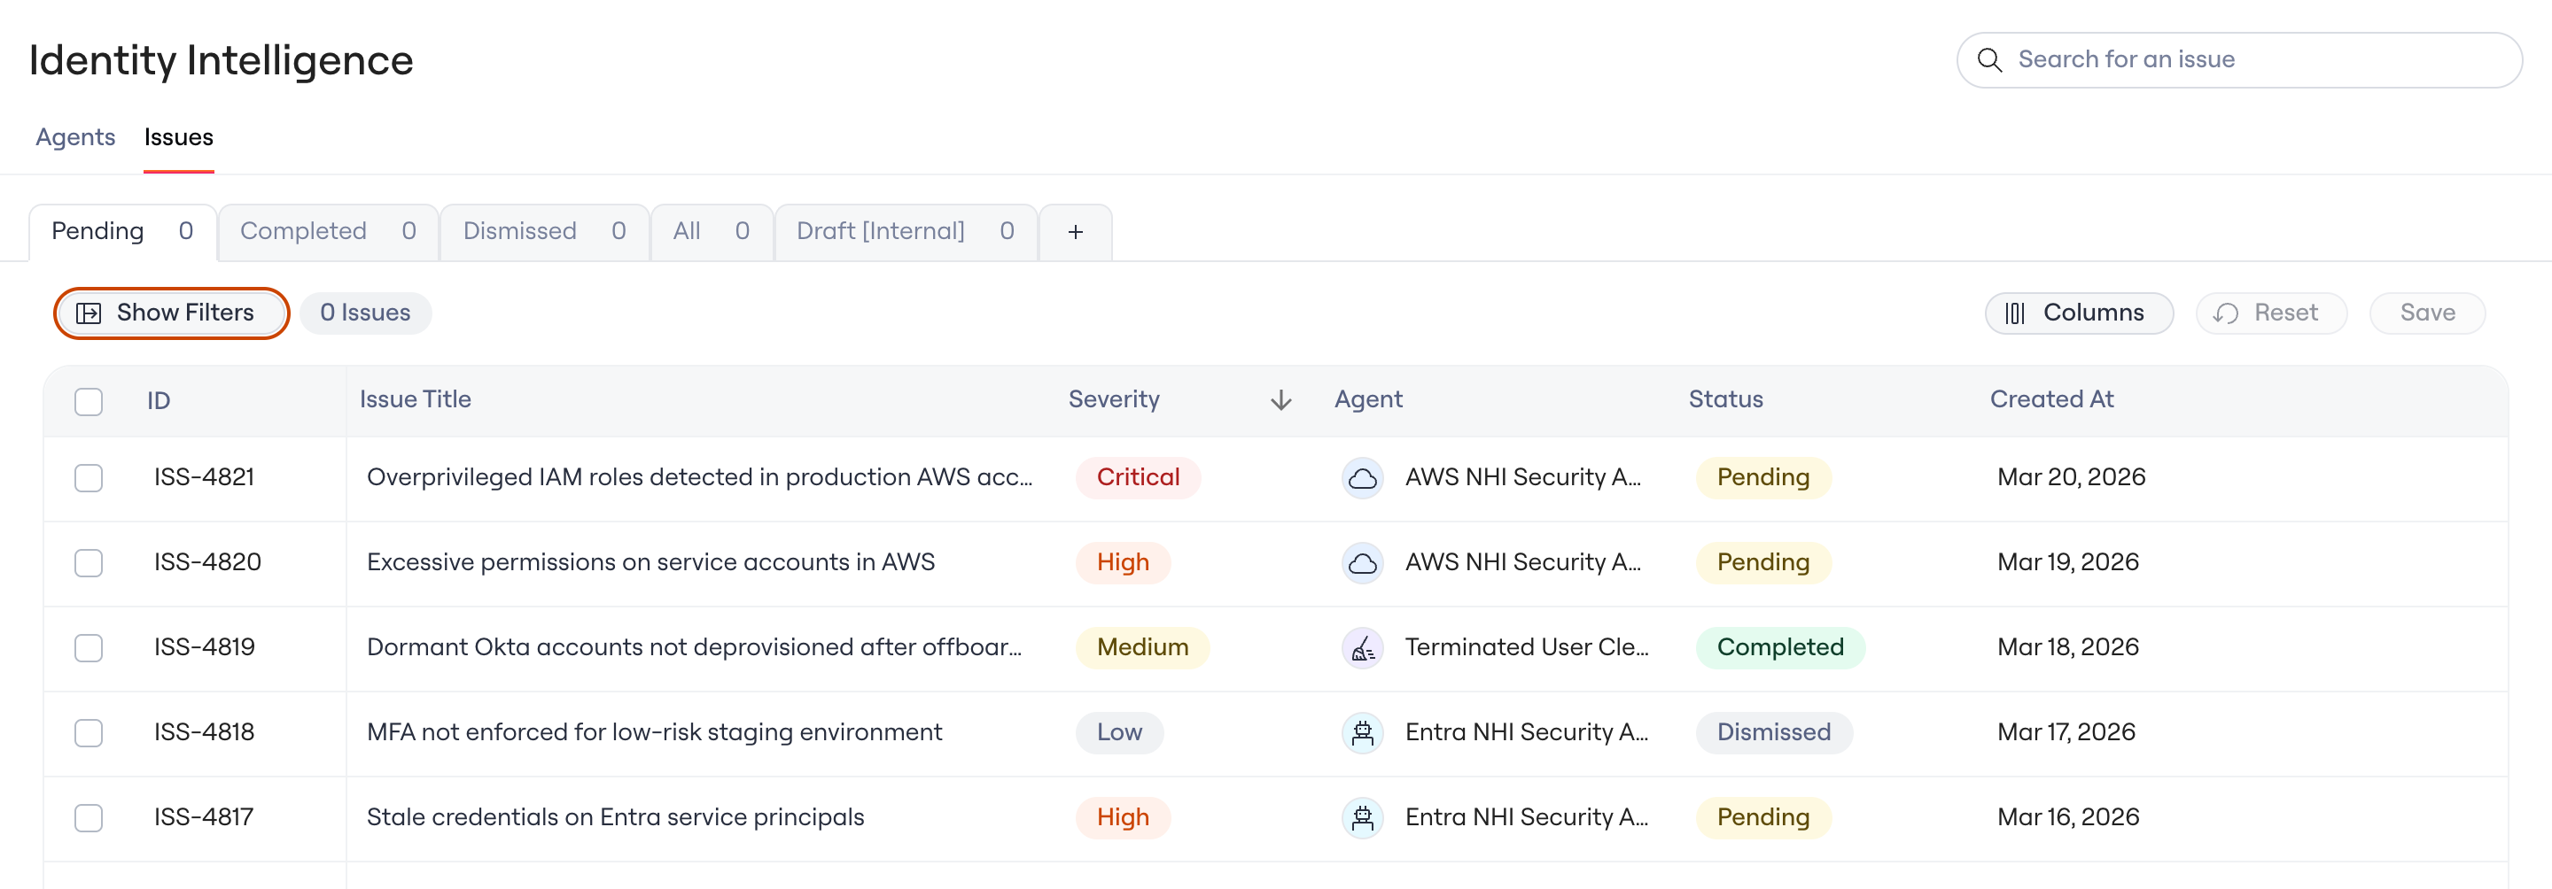Open the Show Filters panel

pos(171,313)
